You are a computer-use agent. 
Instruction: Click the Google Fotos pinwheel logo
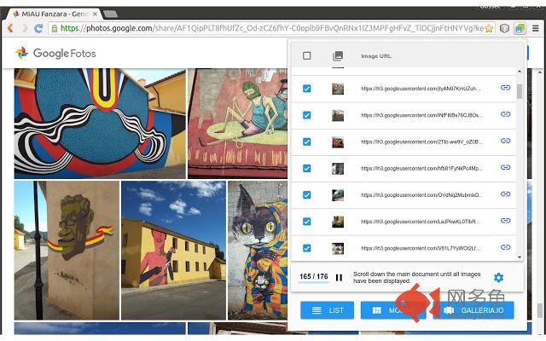[x=21, y=53]
